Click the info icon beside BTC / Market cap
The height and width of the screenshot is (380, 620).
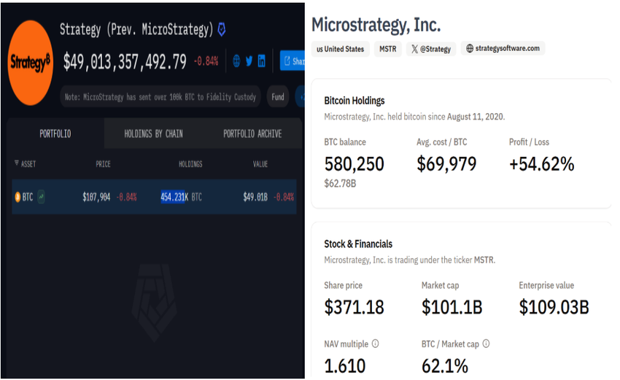(x=487, y=344)
